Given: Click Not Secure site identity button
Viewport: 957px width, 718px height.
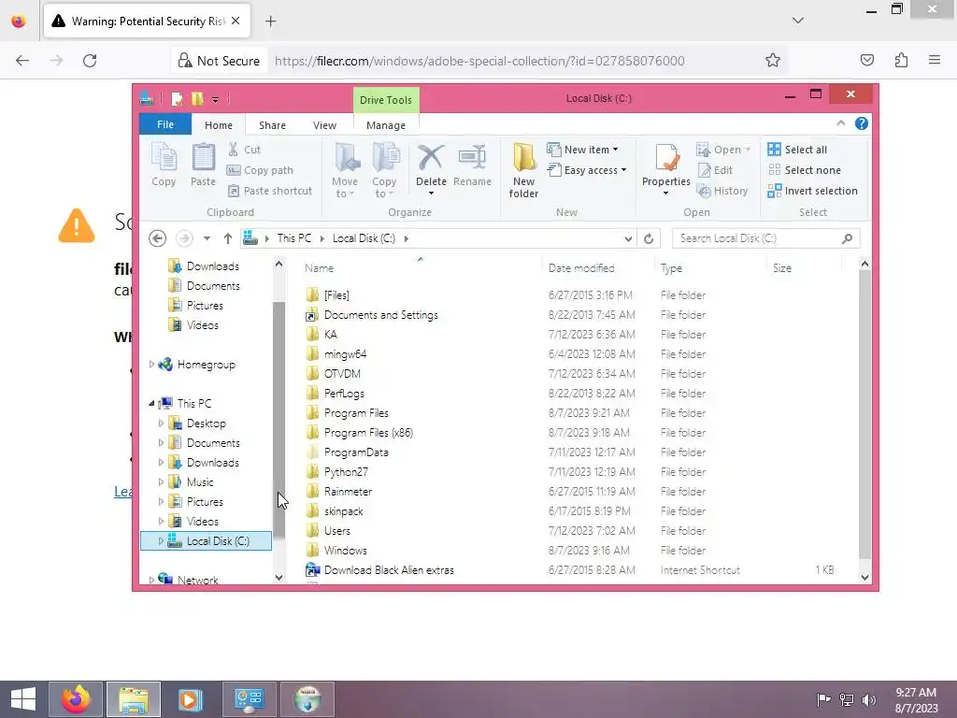Looking at the screenshot, I should (219, 61).
